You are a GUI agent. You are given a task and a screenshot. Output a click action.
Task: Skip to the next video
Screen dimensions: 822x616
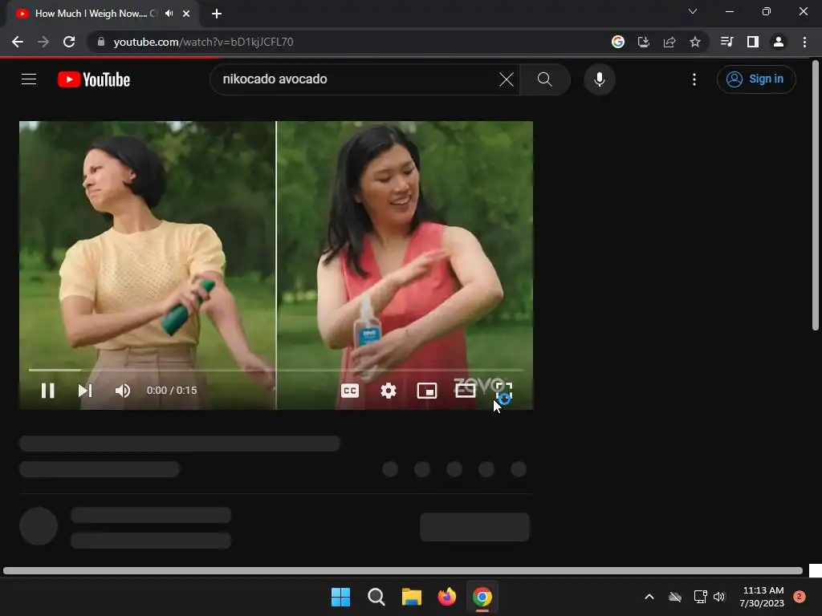coord(85,391)
